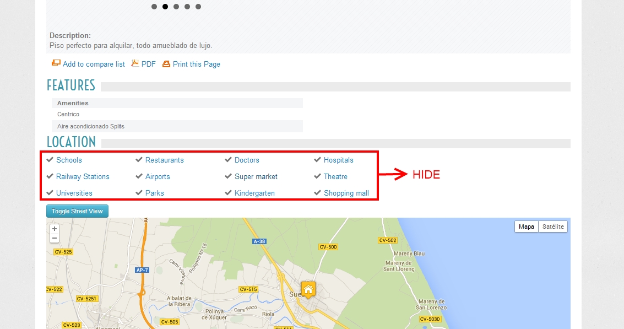Go to third slide dot
Viewport: 624px width, 329px height.
click(x=176, y=7)
